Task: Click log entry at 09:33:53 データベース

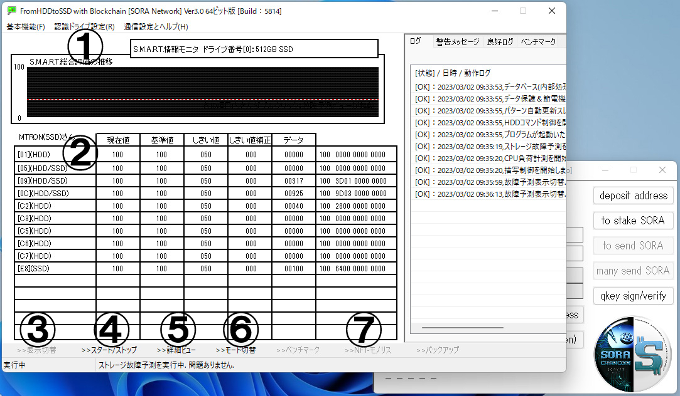Action: pyautogui.click(x=490, y=87)
